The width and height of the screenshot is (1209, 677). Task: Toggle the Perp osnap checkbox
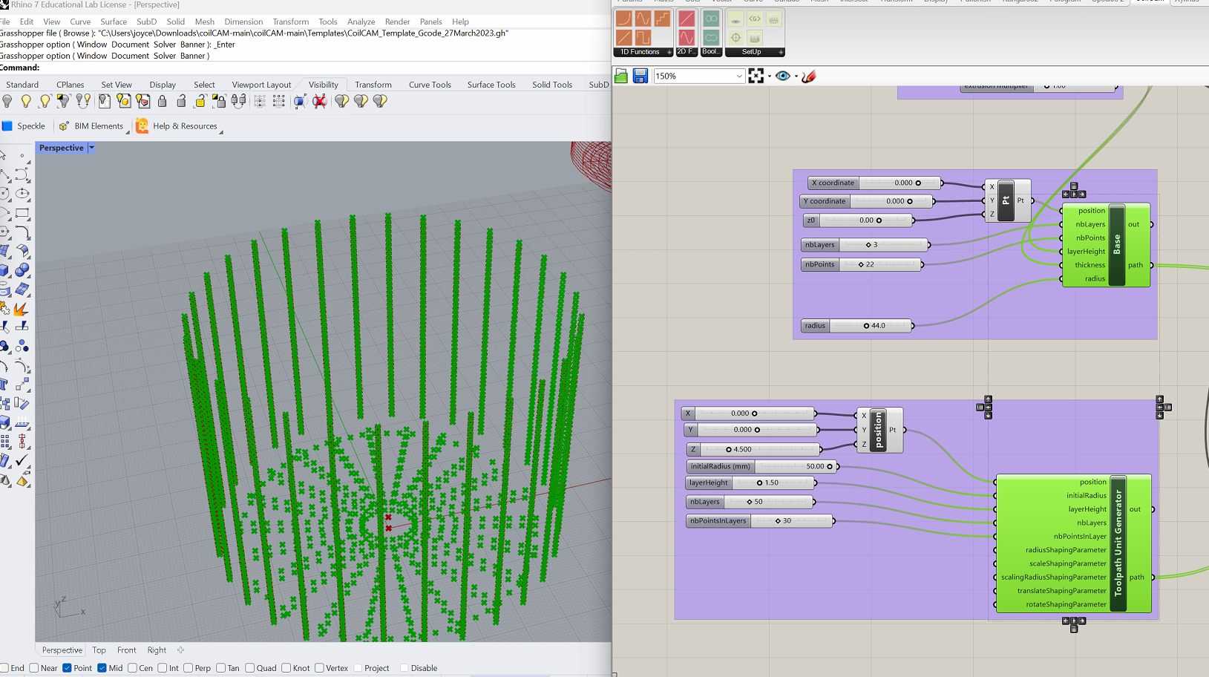(189, 668)
